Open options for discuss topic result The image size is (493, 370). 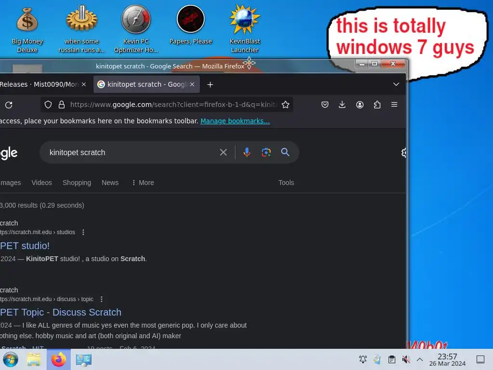(x=102, y=299)
